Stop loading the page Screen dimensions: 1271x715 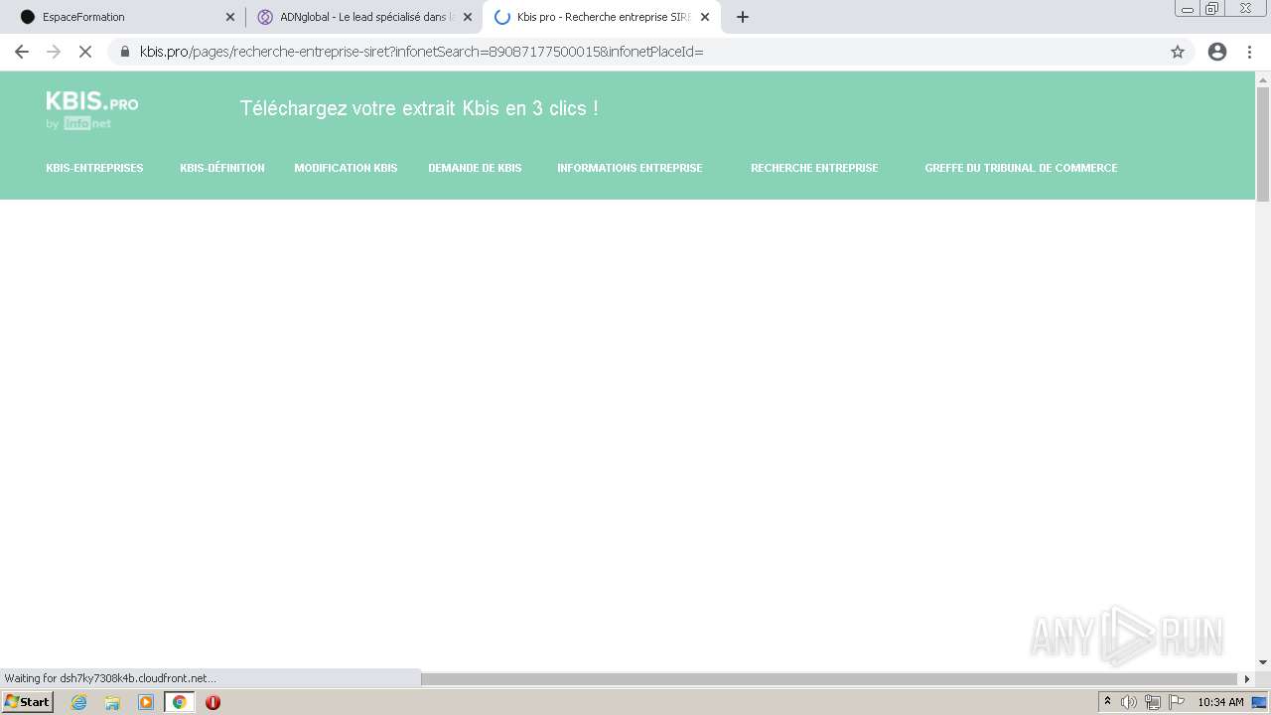tap(85, 52)
